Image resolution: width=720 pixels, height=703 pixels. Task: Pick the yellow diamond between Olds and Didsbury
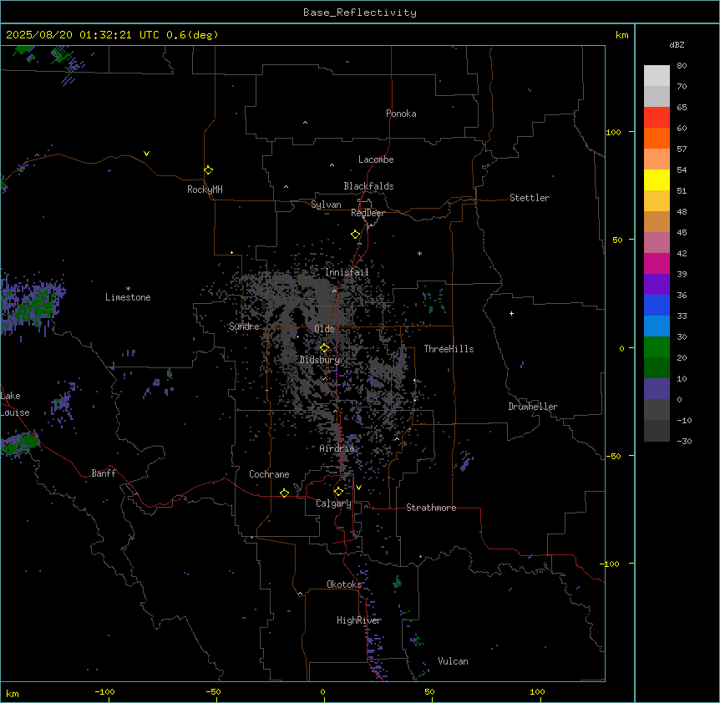coord(324,348)
